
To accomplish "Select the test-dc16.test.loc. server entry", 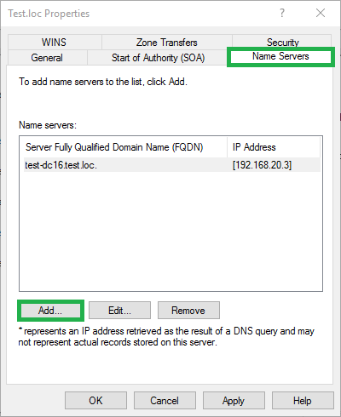I will (x=172, y=165).
